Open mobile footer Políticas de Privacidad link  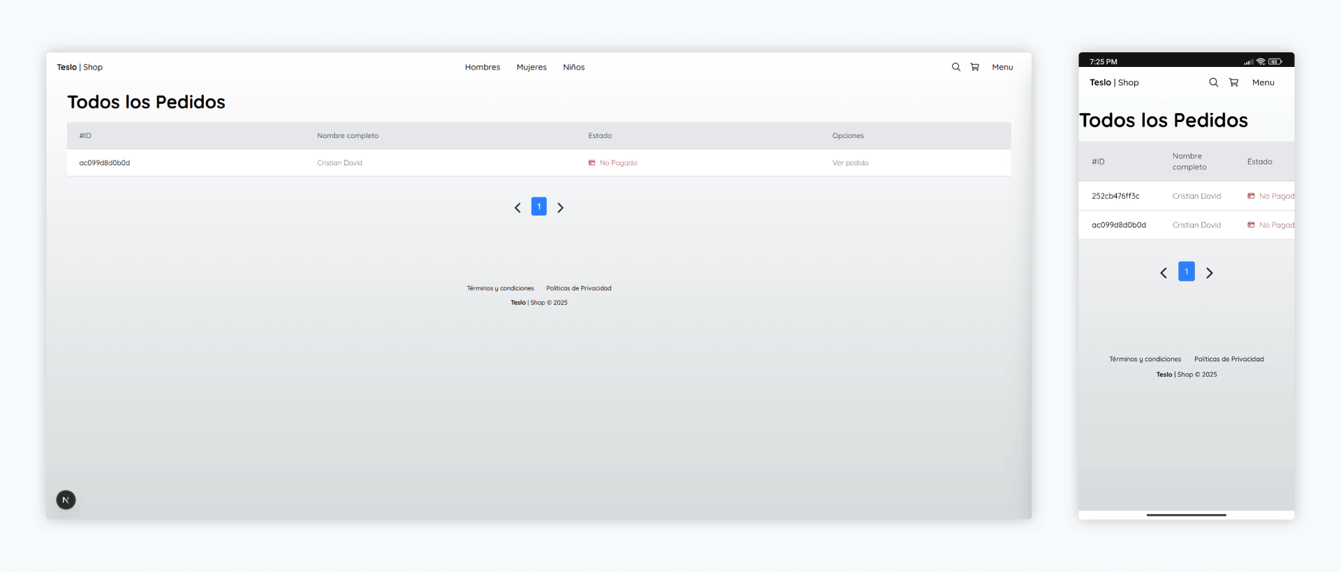point(1229,359)
